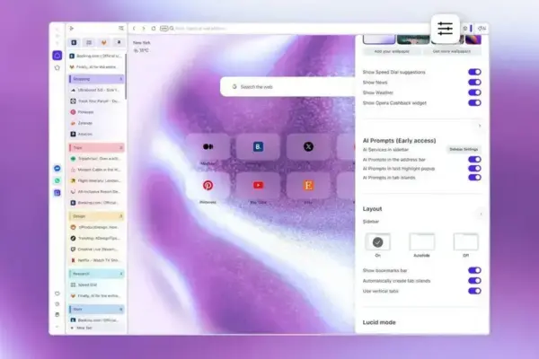Select the pinned Booking tab icon
The width and height of the screenshot is (539, 359).
(74, 42)
